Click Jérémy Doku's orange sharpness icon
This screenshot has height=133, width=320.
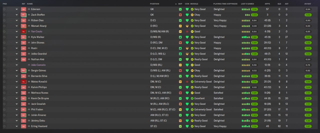tap(180, 121)
